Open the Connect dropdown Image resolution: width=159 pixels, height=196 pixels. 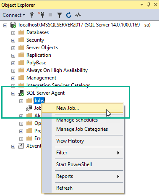click(x=14, y=15)
